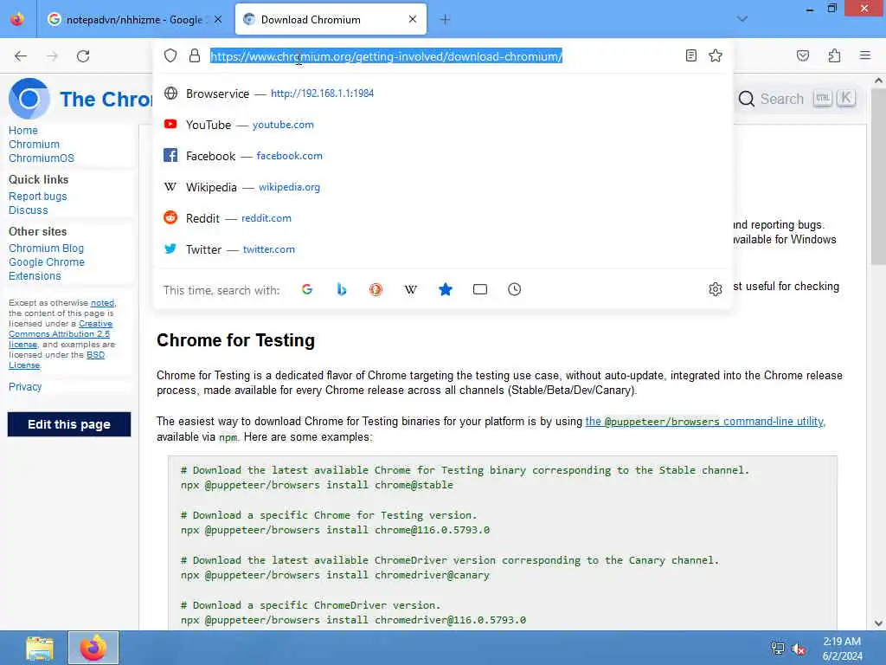Search this time with Wikipedia icon
The image size is (886, 665).
pos(411,289)
